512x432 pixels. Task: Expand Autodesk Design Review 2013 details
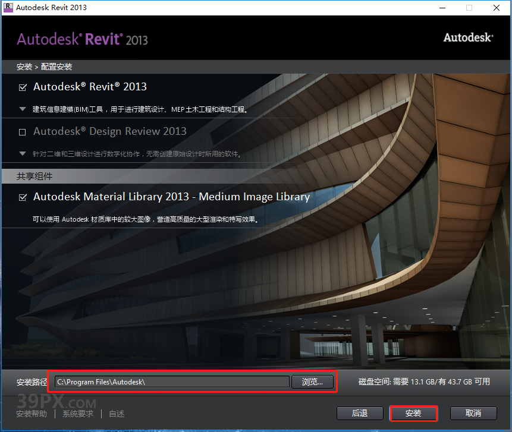23,154
